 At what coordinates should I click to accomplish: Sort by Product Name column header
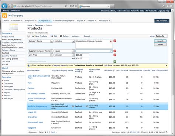[33, 70]
